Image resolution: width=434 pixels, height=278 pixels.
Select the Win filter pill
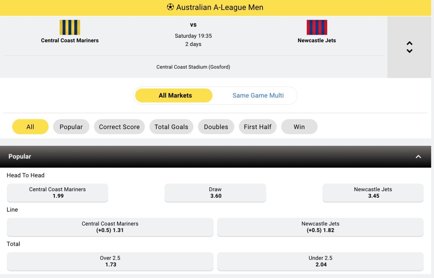tap(299, 127)
